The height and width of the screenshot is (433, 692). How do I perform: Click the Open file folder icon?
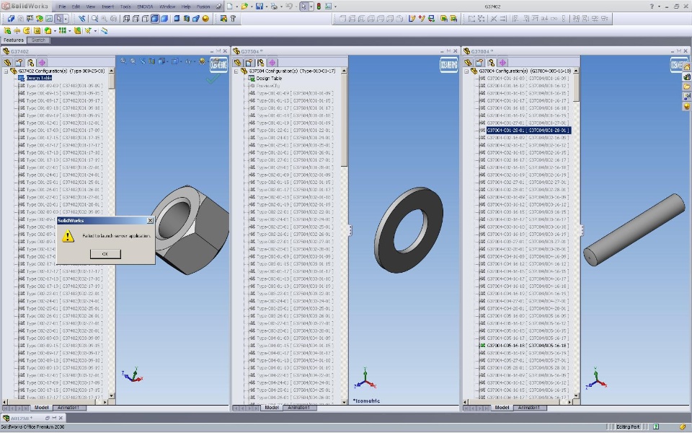pos(244,6)
